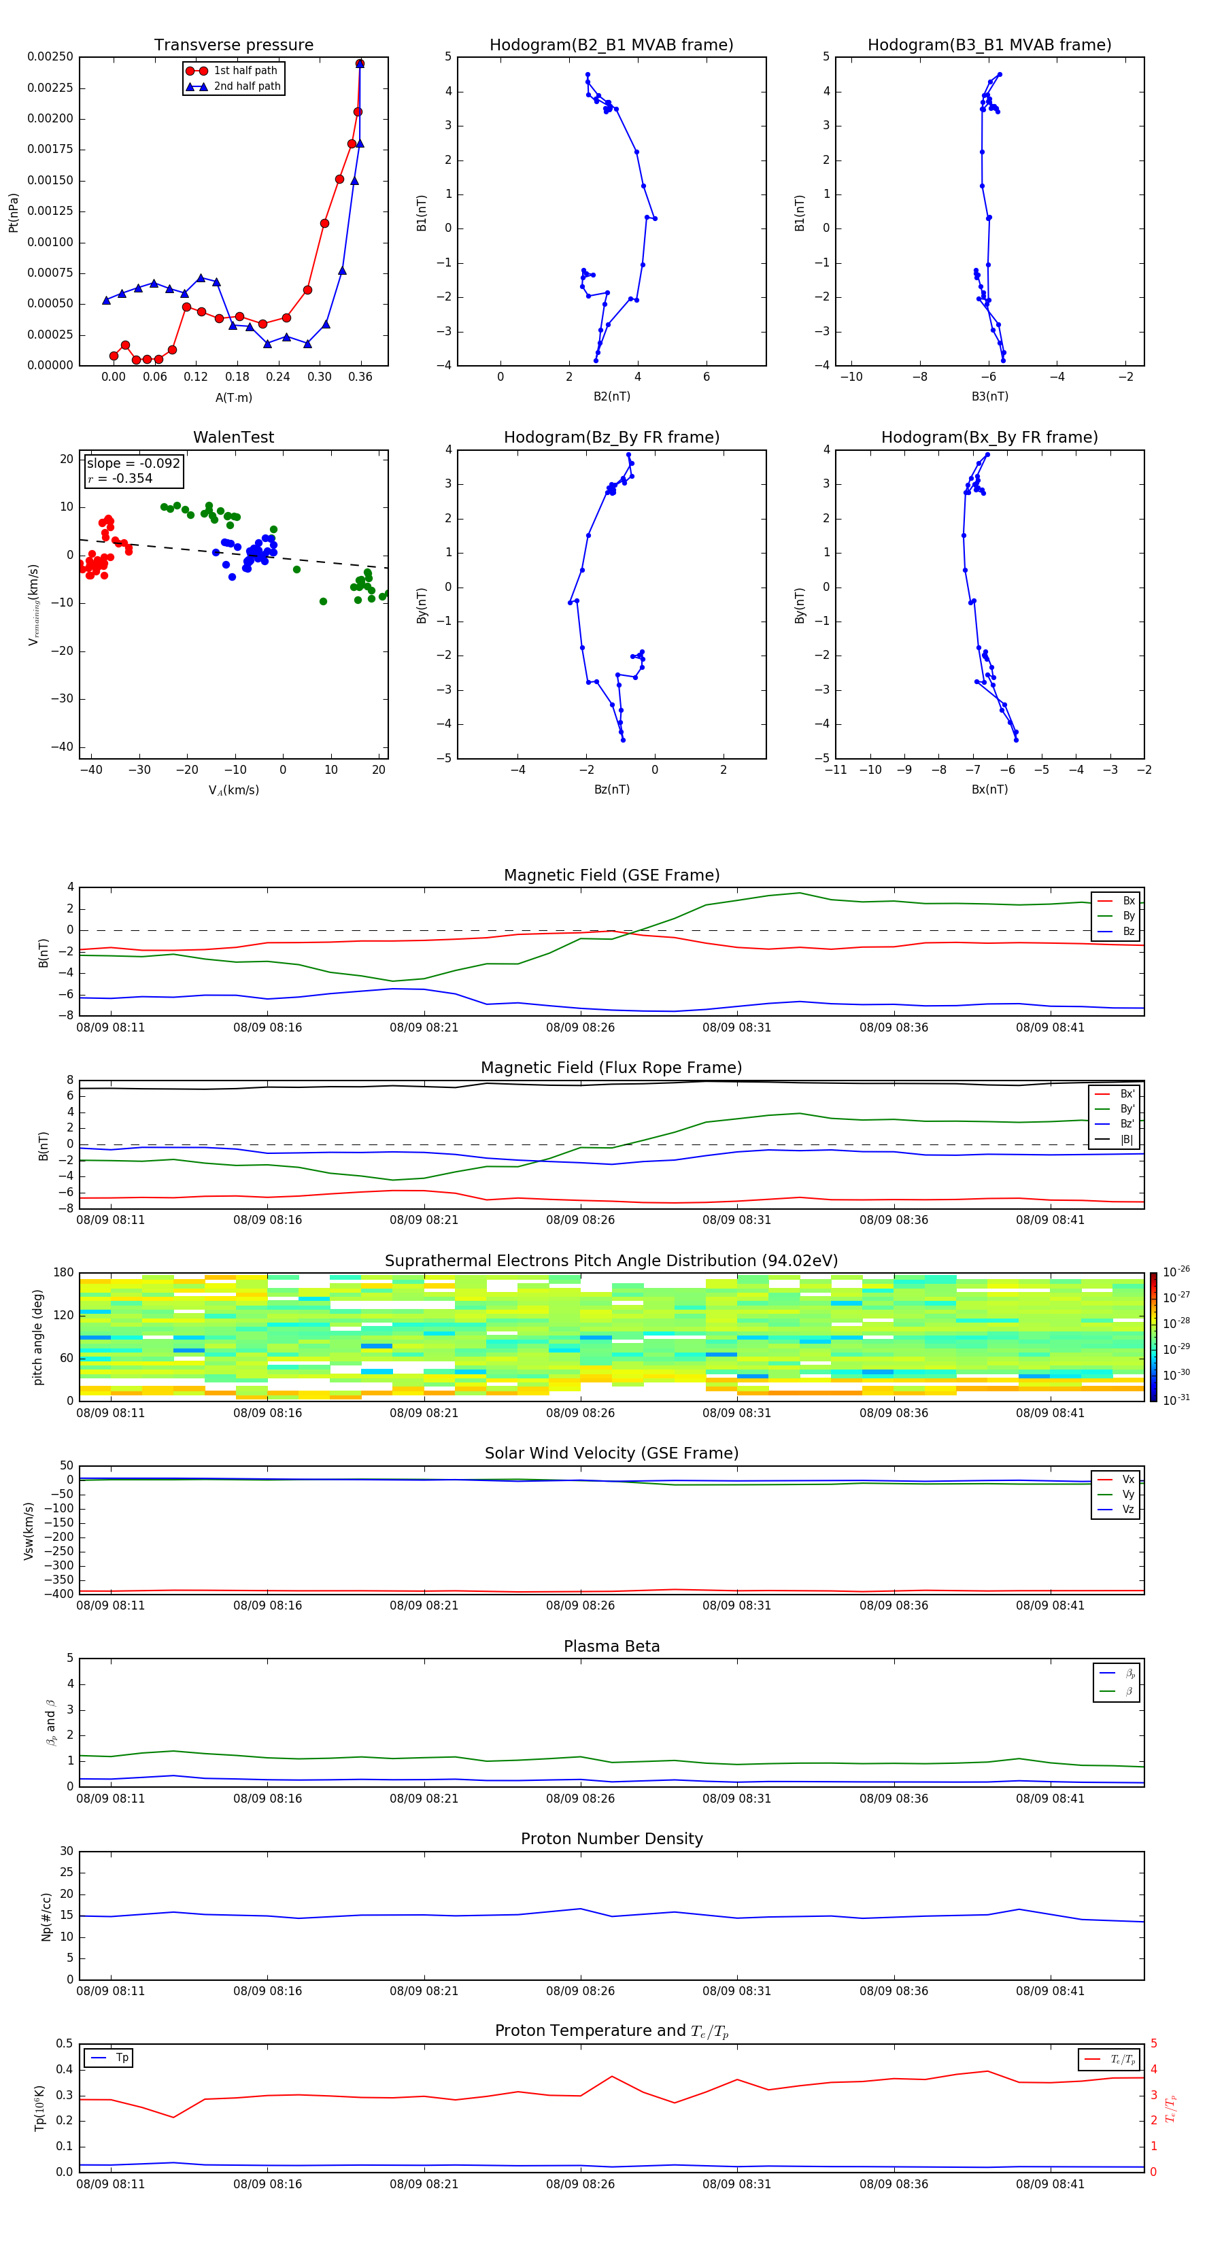Click the 'Pt(nPa)' y-axis label
This screenshot has width=1224, height=2244.
click(x=13, y=211)
